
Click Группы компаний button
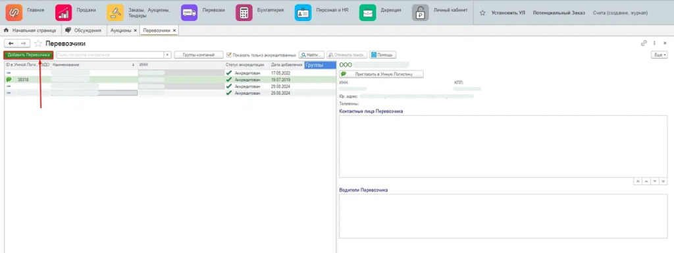[199, 55]
